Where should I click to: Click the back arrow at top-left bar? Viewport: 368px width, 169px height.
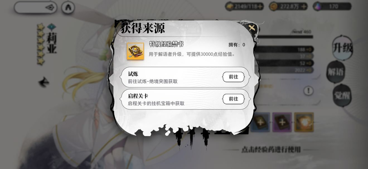50,7
